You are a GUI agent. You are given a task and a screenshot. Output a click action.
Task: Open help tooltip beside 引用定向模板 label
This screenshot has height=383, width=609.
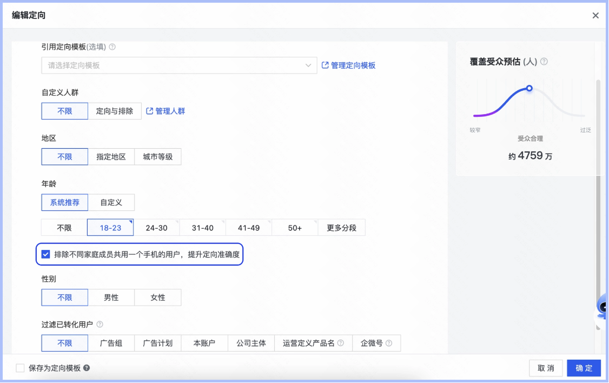coord(113,47)
